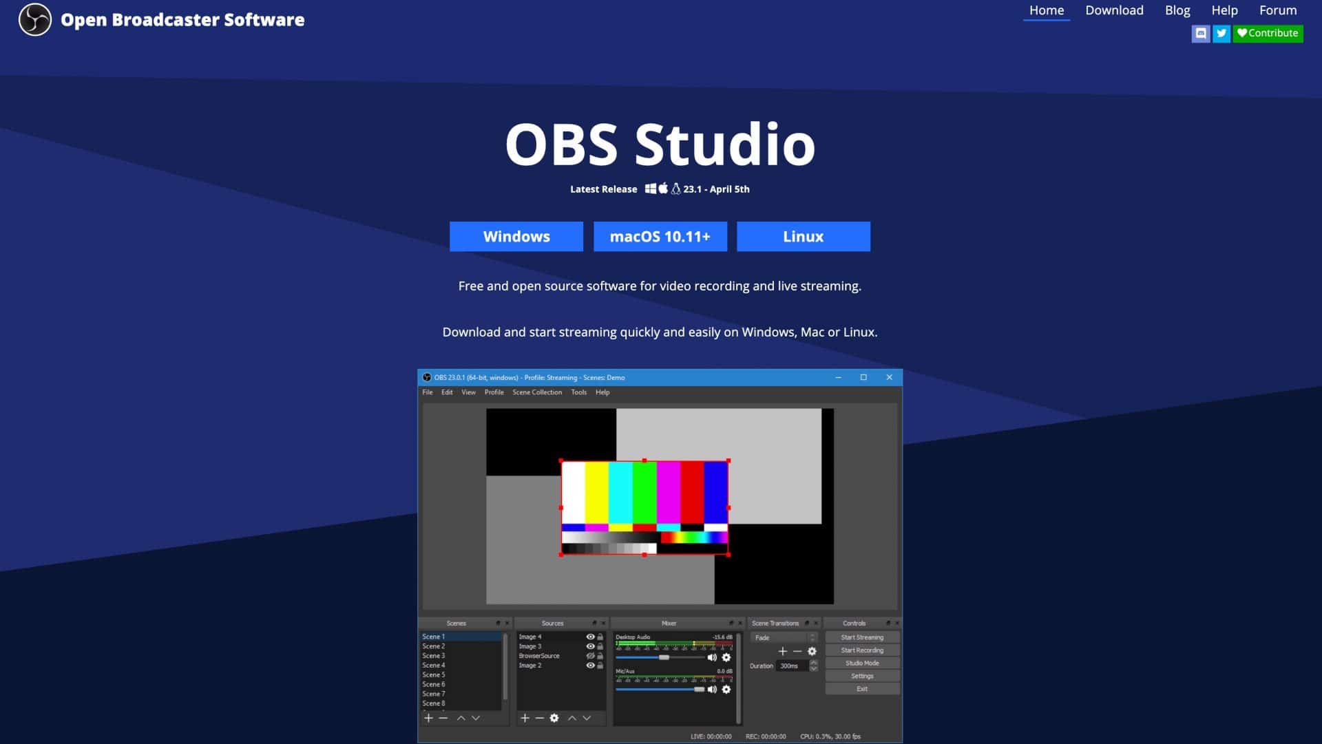The height and width of the screenshot is (744, 1322).
Task: Download OBS for Linux
Action: point(804,236)
